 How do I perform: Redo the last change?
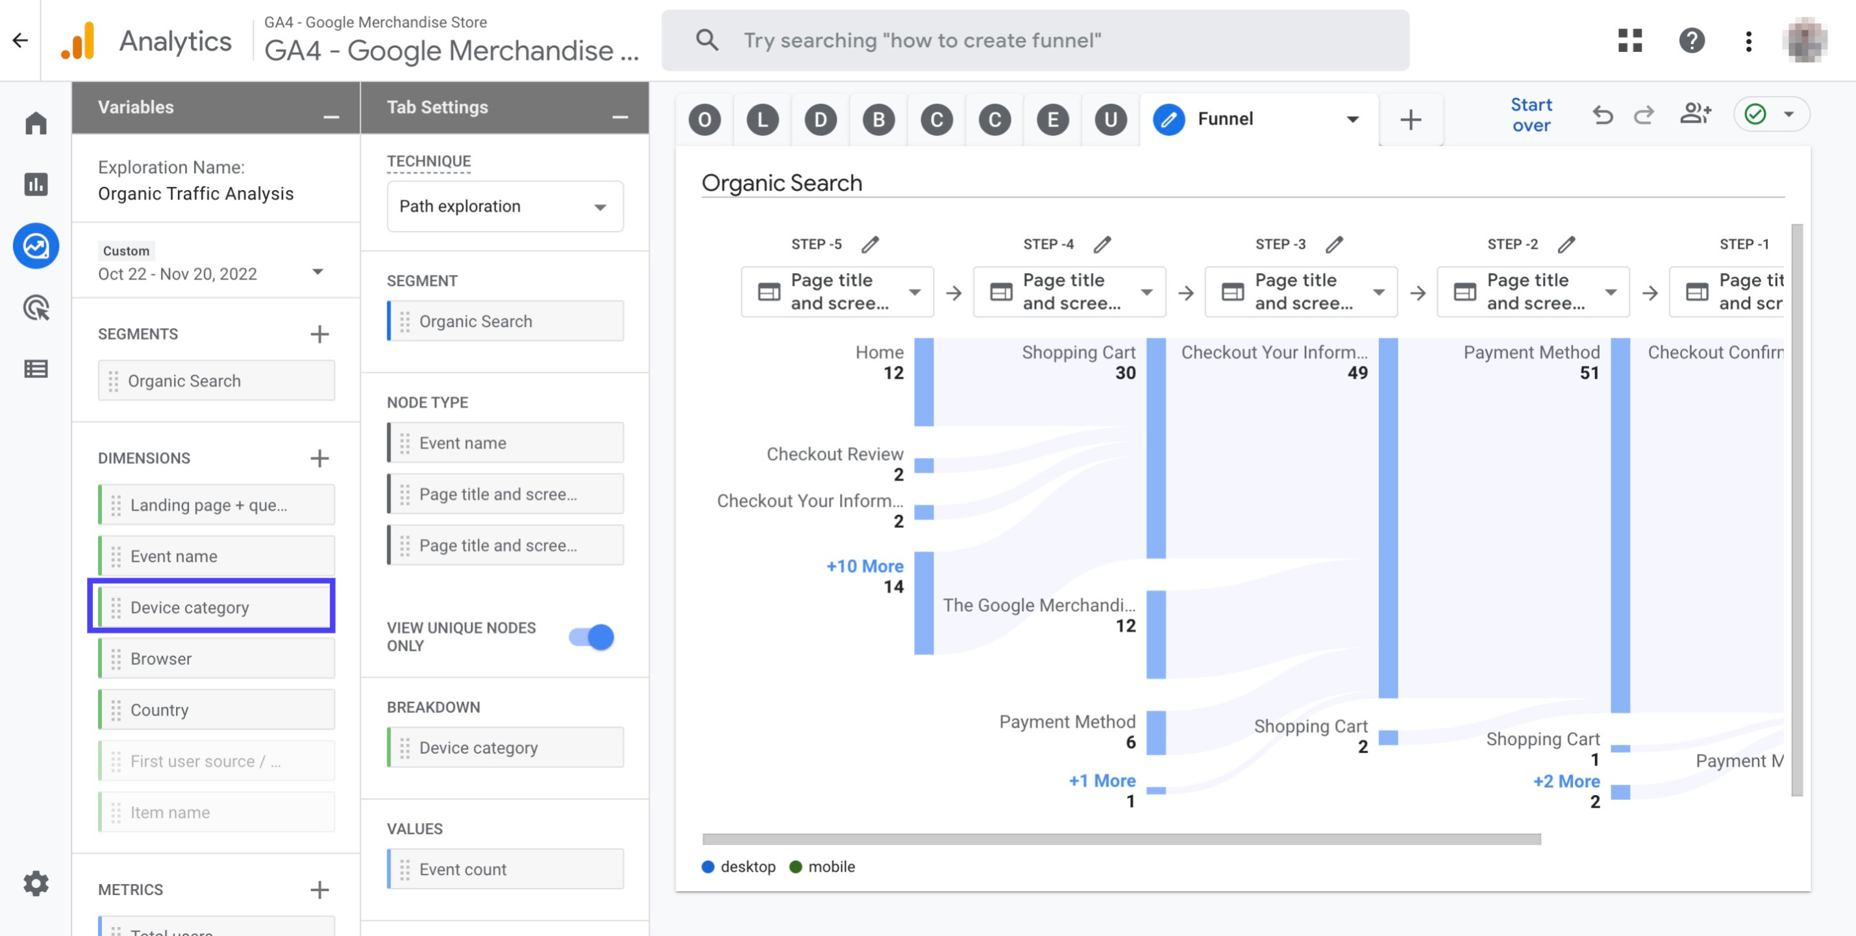click(1644, 115)
